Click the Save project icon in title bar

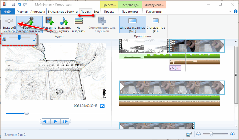tap(13, 4)
